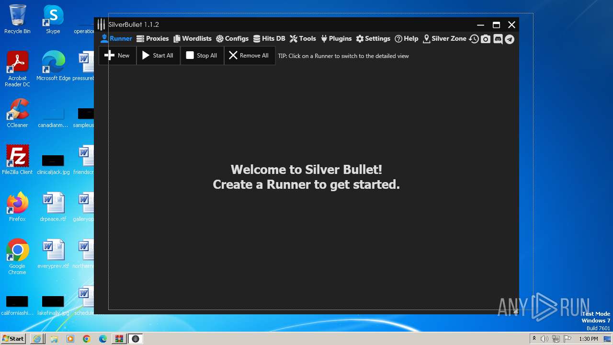613x345 pixels.
Task: Open the volume control in the tray
Action: 545,339
